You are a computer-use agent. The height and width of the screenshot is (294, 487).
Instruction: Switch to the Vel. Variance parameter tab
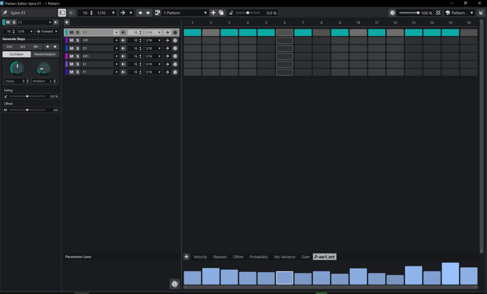pyautogui.click(x=285, y=257)
